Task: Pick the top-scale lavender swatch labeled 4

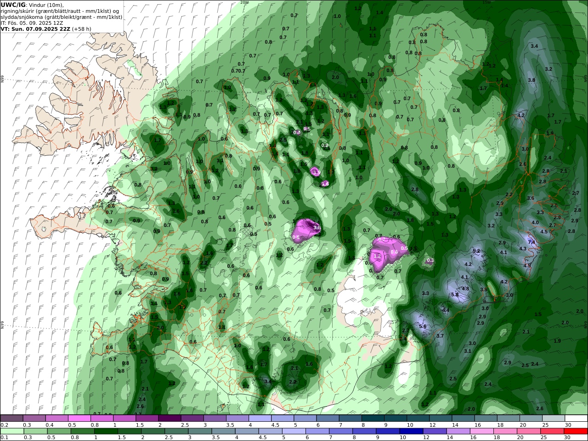Action: [x=260, y=418]
